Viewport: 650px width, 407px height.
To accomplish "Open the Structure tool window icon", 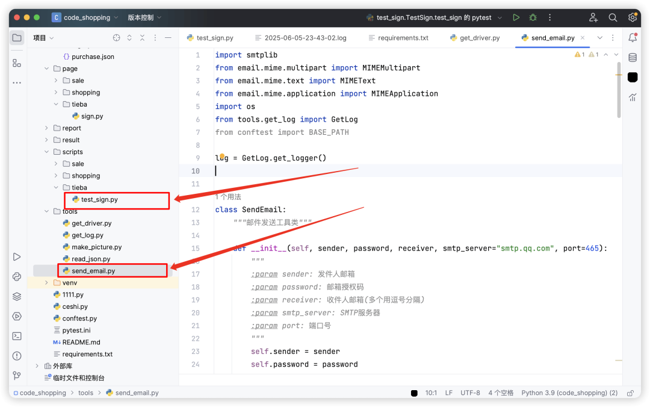I will pyautogui.click(x=17, y=63).
